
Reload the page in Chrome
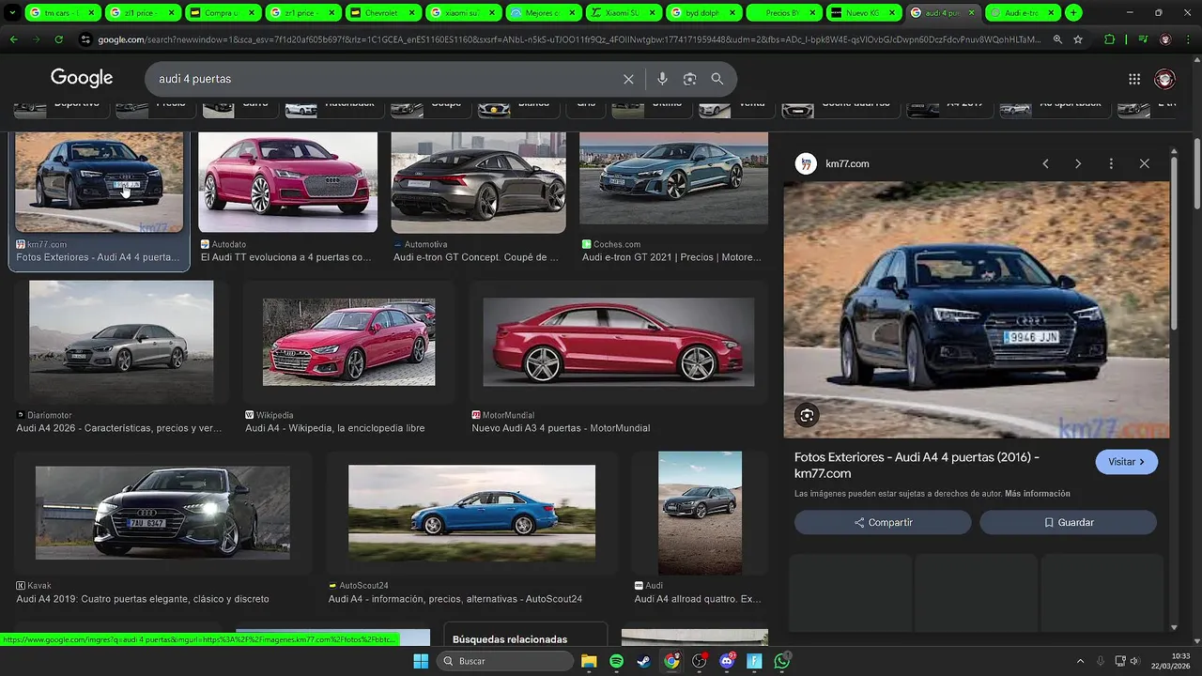58,39
